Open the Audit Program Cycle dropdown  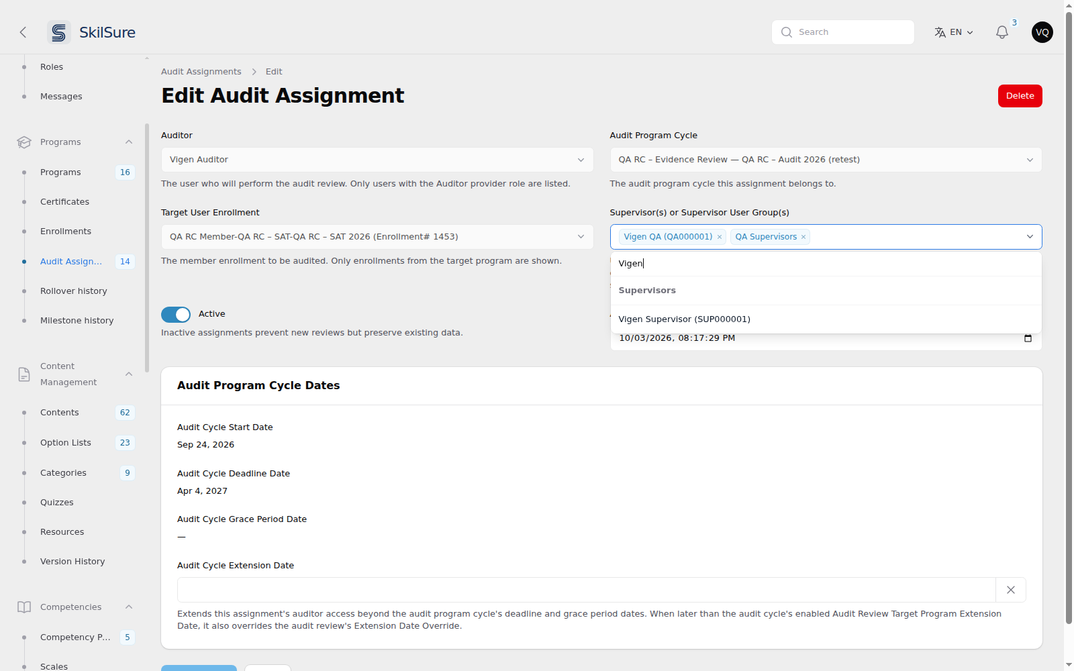click(826, 160)
